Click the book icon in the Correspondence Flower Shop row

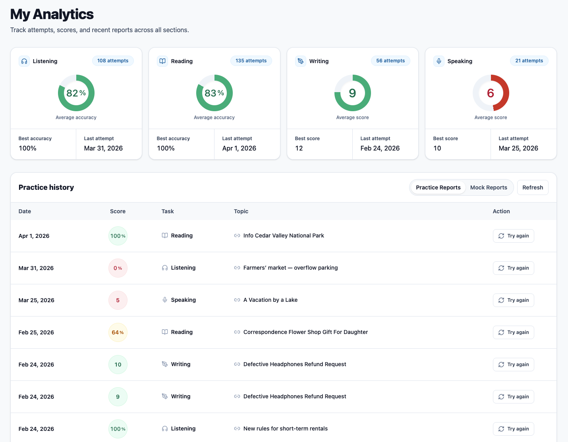(165, 332)
